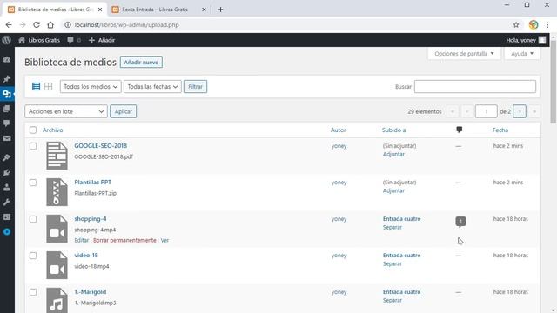
Task: Open Appearance brush icon in sidebar
Action: 7,157
